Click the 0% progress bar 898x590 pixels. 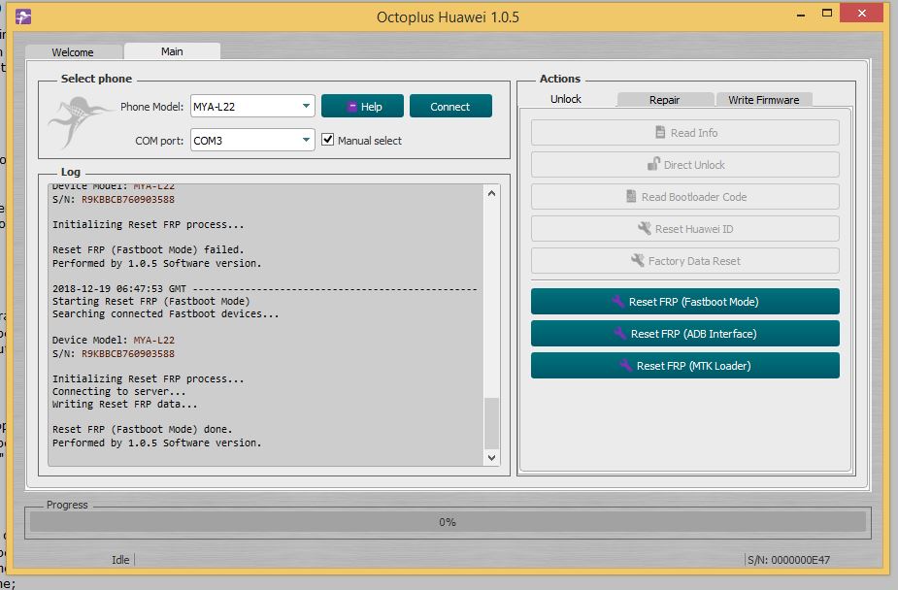click(x=448, y=522)
